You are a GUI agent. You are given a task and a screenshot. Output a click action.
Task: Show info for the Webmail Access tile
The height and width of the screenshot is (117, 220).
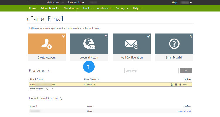(x=106, y=36)
